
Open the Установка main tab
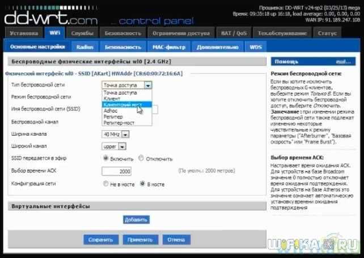pos(24,33)
